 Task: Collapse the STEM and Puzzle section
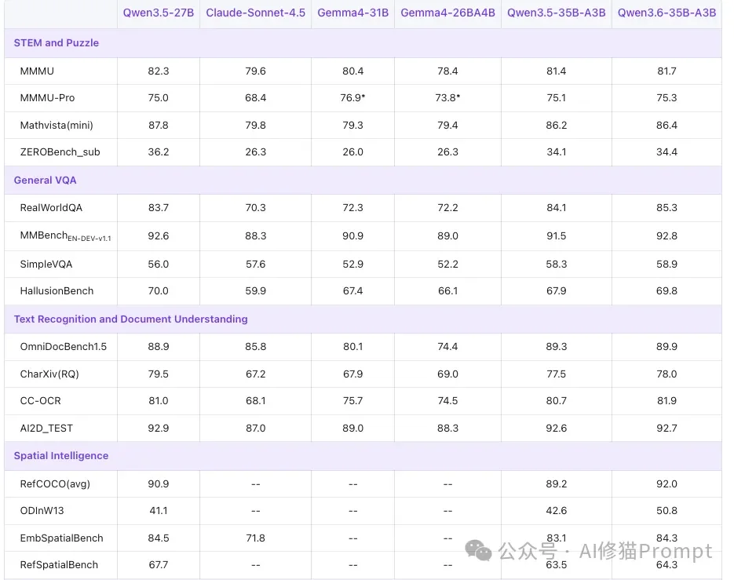[x=55, y=42]
